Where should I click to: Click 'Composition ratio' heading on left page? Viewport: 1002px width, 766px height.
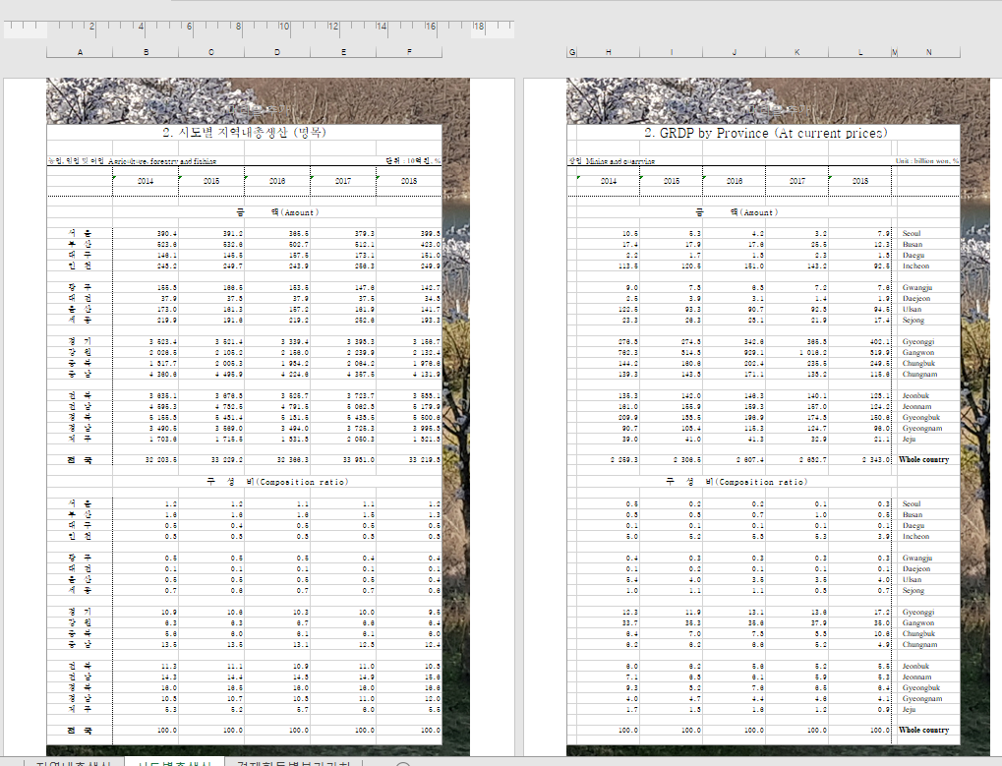302,482
